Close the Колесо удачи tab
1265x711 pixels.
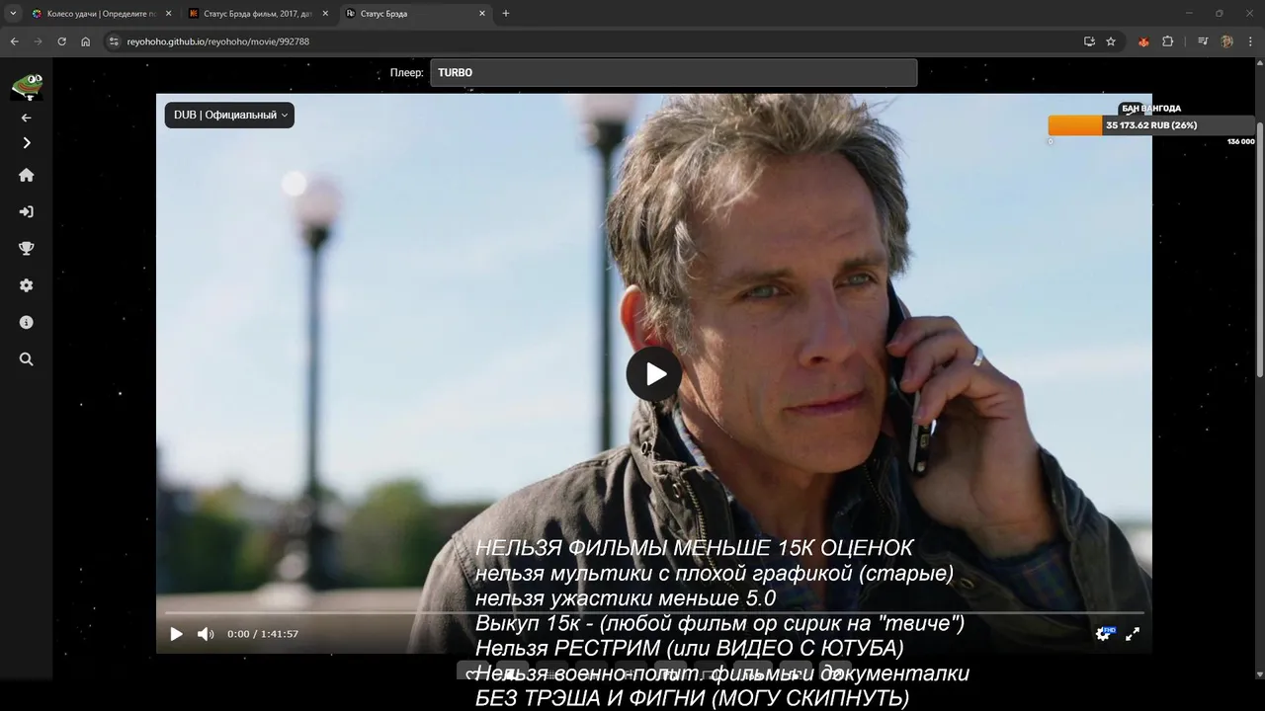(168, 14)
